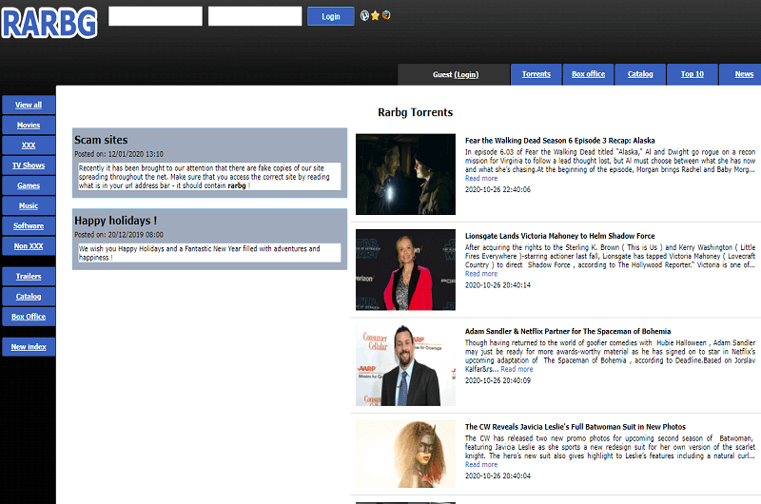Click the Firefox icon in header
The image size is (761, 504).
click(386, 15)
